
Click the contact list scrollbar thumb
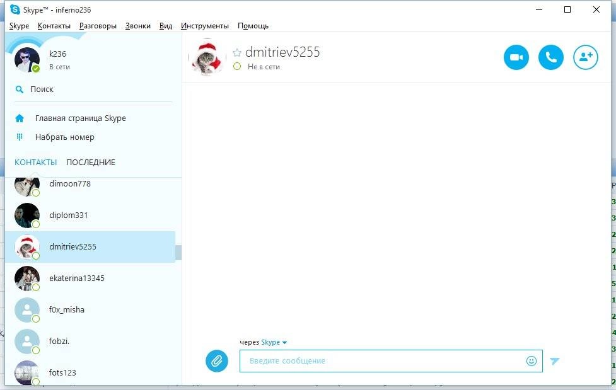click(178, 253)
